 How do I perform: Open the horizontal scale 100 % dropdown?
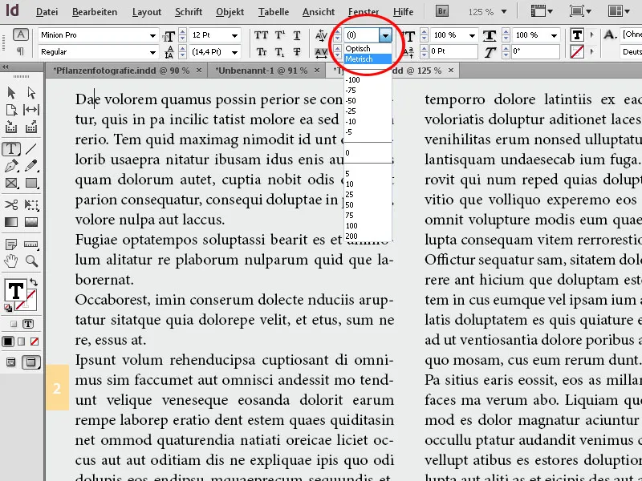click(554, 35)
